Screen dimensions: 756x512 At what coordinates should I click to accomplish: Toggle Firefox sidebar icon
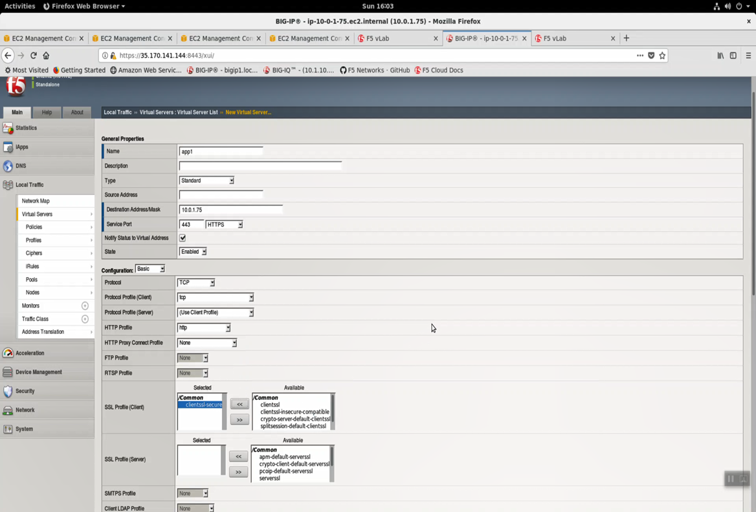(x=733, y=56)
